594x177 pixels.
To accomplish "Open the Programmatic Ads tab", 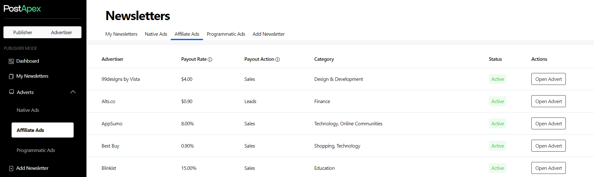I will tap(226, 34).
